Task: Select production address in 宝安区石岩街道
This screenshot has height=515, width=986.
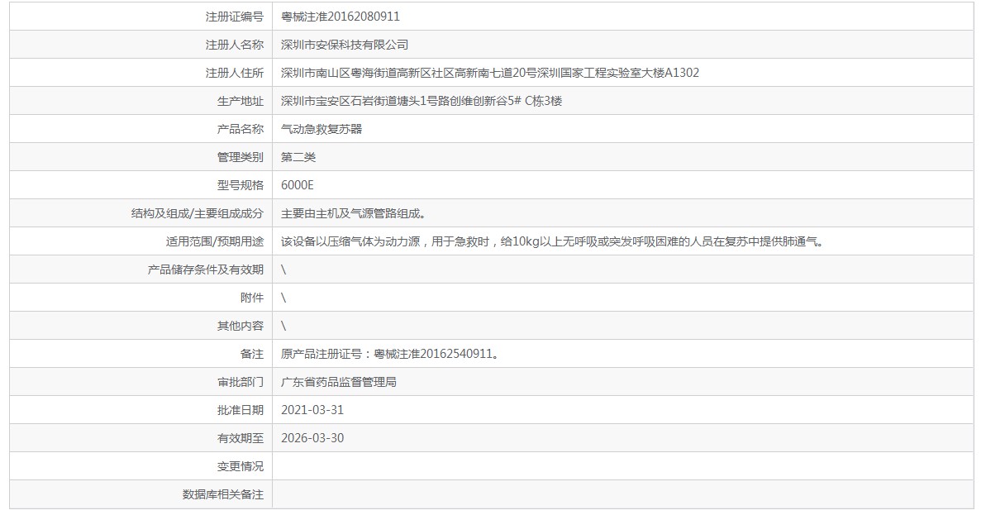Action: pos(422,101)
